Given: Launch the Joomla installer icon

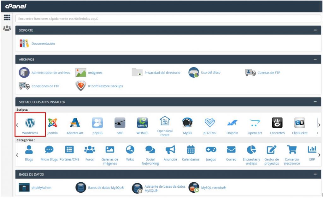Looking at the screenshot, I should tap(53, 123).
